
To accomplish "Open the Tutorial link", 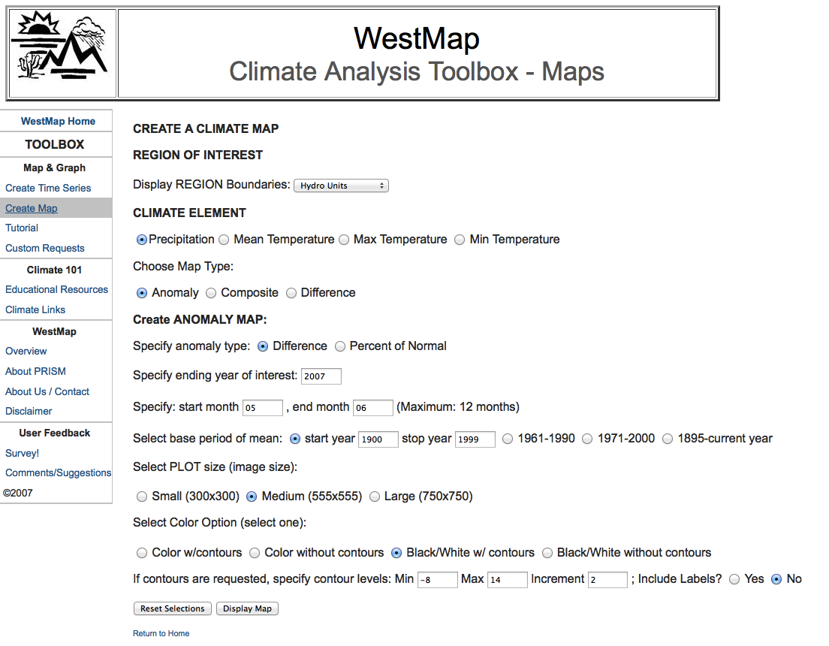I will (22, 228).
